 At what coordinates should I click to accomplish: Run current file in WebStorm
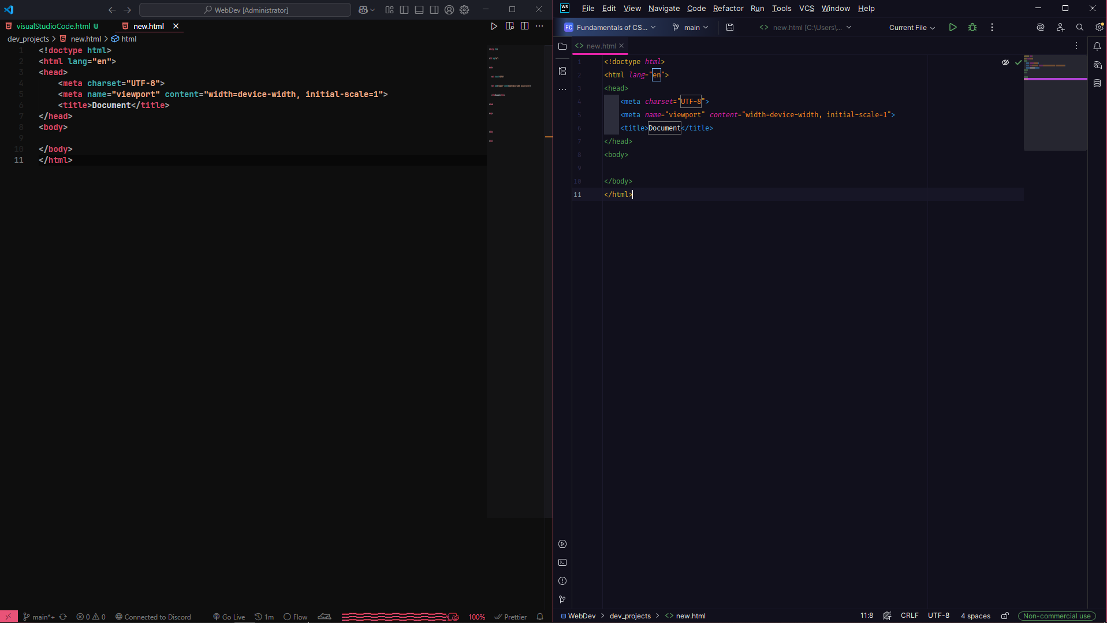coord(953,27)
